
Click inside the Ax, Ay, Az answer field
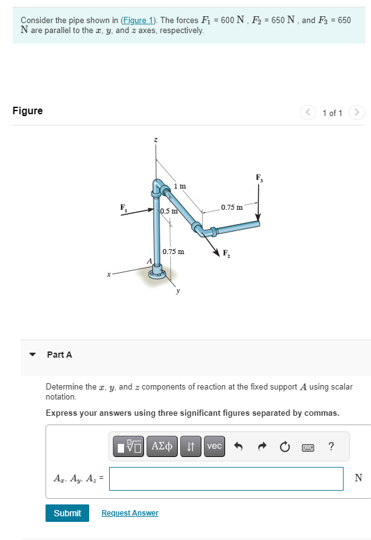coord(226,478)
